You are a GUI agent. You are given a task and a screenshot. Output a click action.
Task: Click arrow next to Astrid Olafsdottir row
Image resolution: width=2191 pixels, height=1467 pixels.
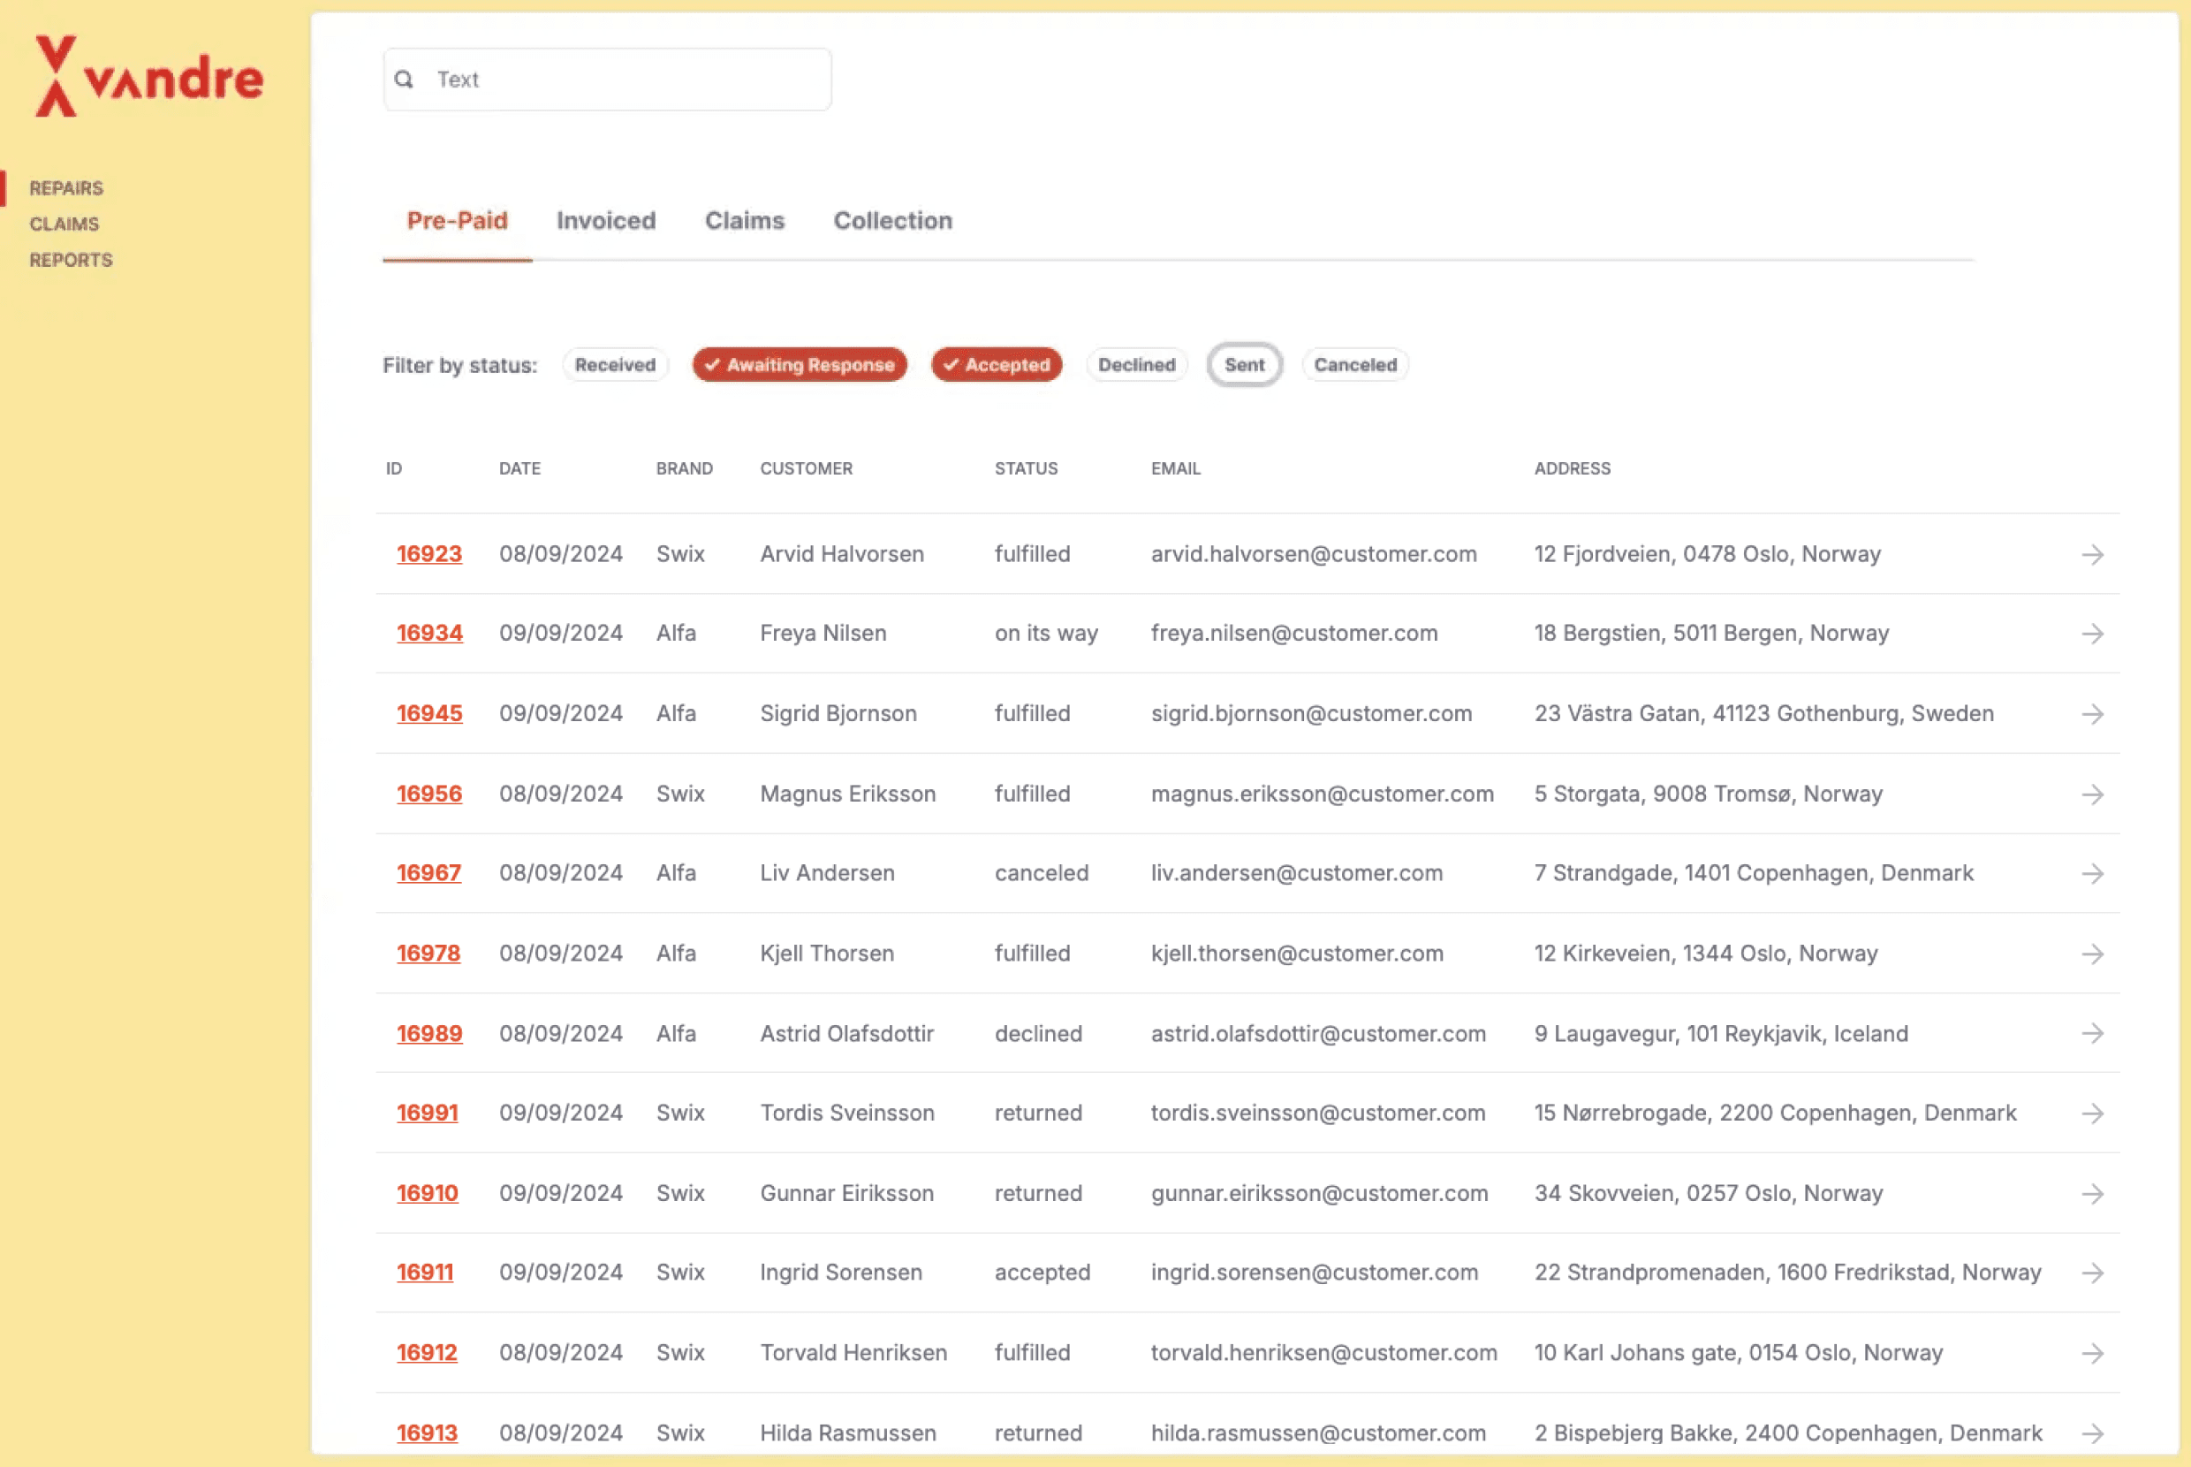click(x=2092, y=1034)
